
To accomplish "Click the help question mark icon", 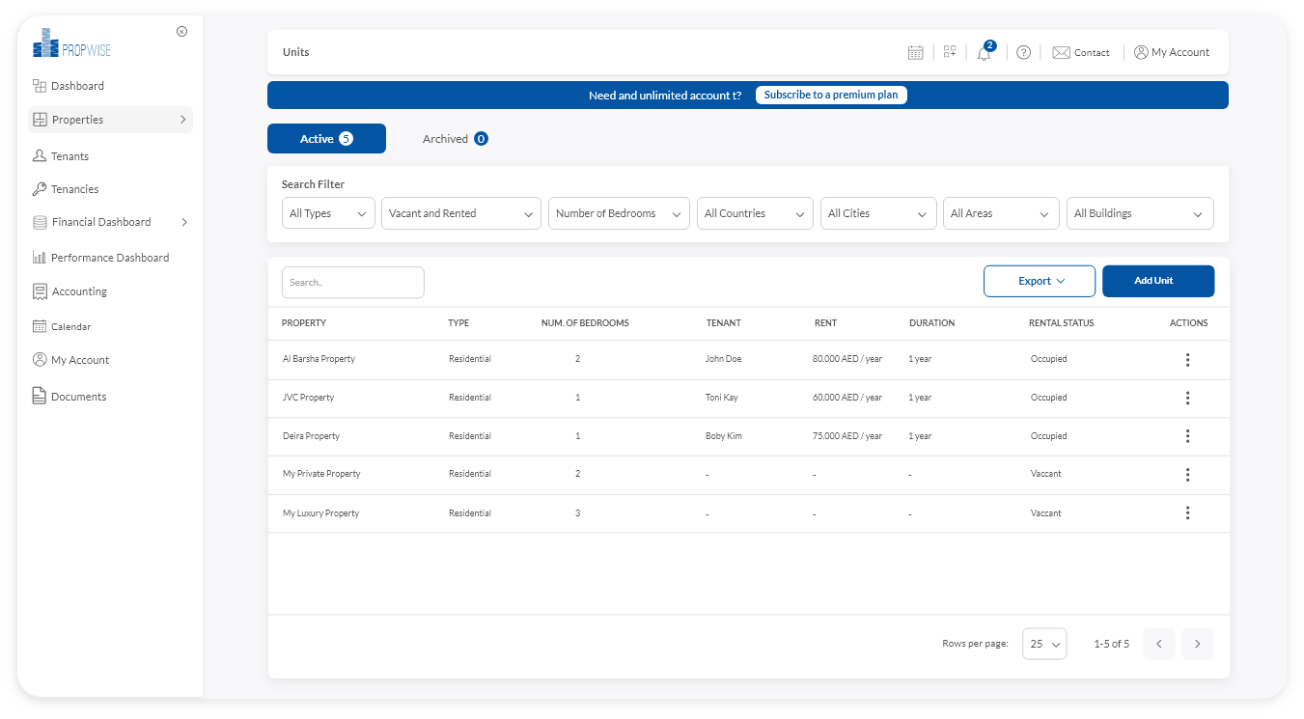I will click(x=1023, y=52).
